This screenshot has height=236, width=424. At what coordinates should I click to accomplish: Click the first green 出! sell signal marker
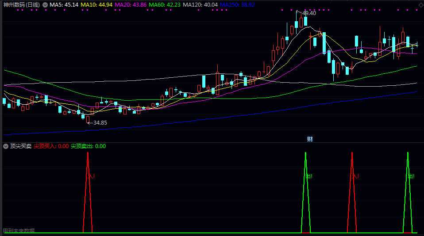309,176
